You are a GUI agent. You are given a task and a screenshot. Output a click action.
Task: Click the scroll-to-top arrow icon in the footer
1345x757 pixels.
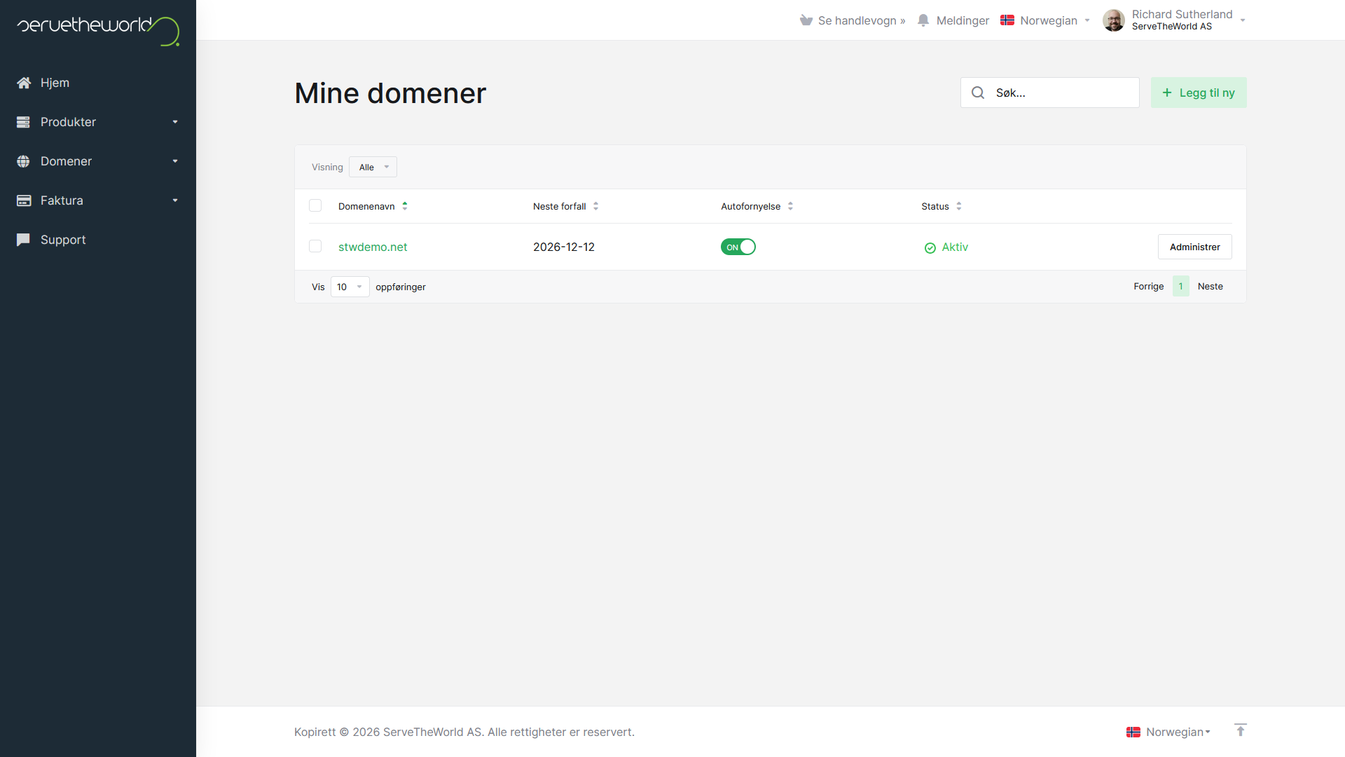click(x=1240, y=730)
